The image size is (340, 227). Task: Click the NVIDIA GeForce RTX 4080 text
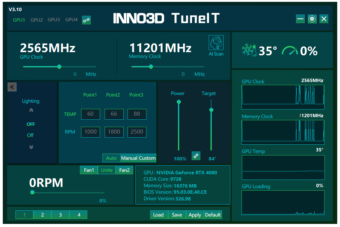pos(187,173)
